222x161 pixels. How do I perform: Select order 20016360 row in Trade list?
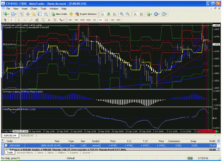110,146
